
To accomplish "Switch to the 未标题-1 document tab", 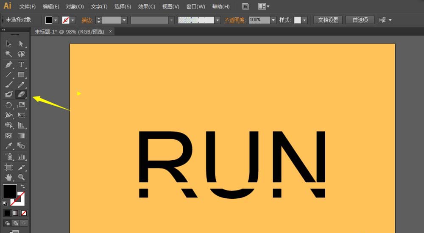I will 69,32.
